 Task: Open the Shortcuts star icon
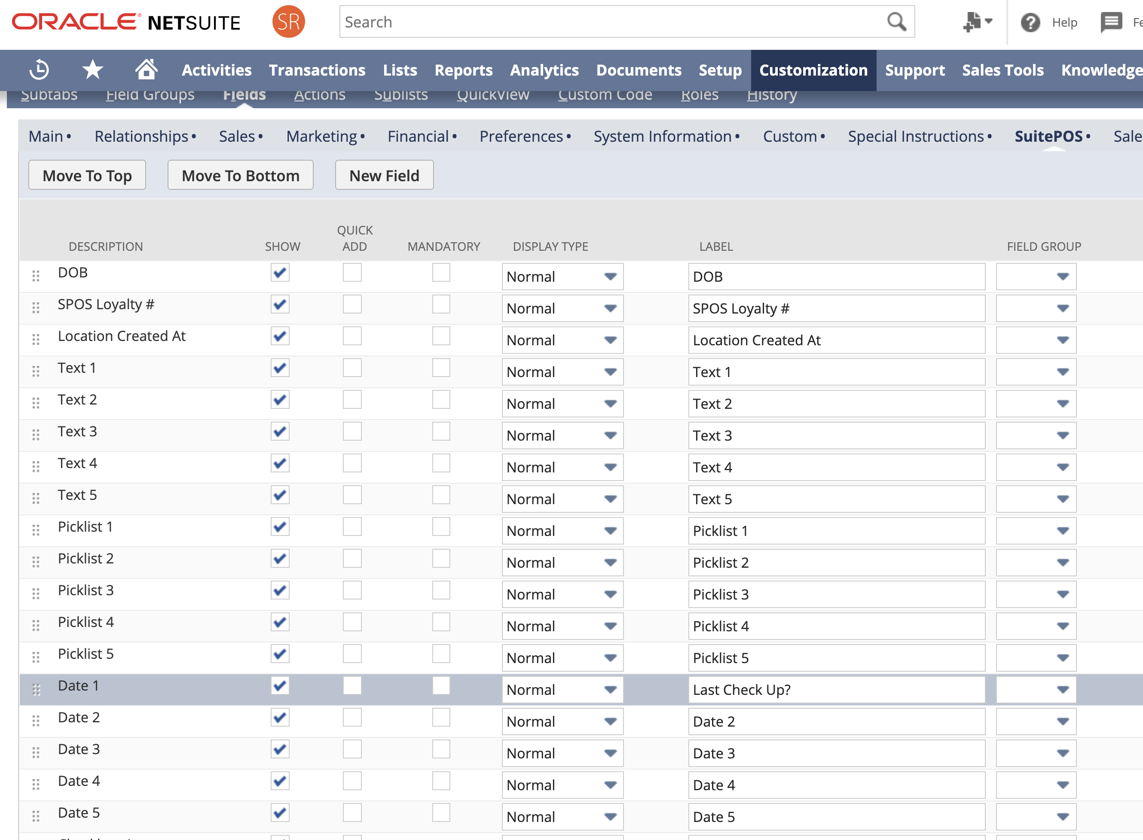[92, 70]
